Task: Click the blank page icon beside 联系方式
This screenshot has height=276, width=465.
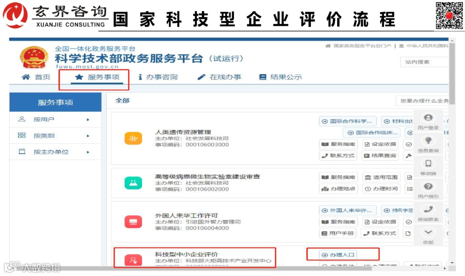Action: (x=408, y=234)
